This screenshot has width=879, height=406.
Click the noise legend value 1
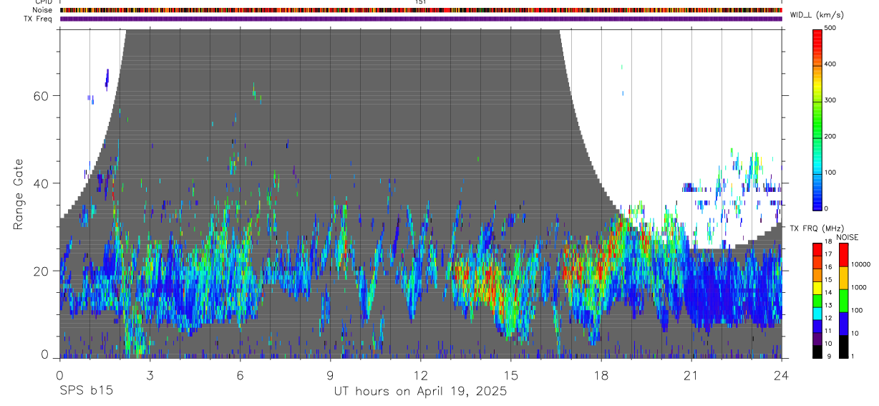click(853, 356)
